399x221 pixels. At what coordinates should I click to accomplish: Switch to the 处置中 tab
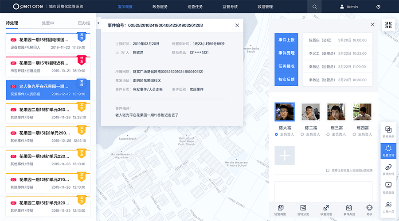click(x=48, y=23)
